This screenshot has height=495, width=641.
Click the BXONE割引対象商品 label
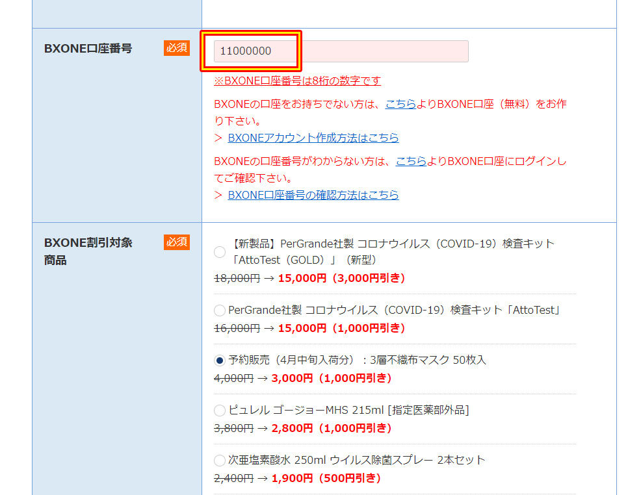click(88, 251)
